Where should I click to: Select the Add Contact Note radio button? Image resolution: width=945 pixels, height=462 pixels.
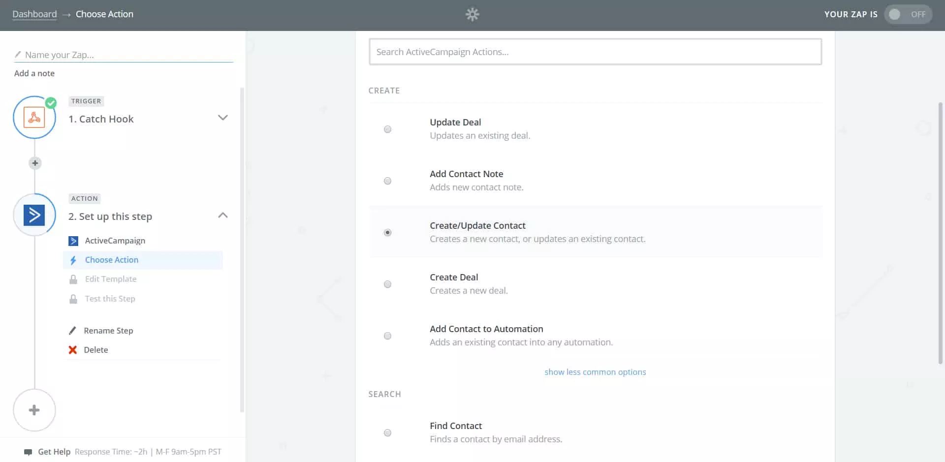pos(388,181)
